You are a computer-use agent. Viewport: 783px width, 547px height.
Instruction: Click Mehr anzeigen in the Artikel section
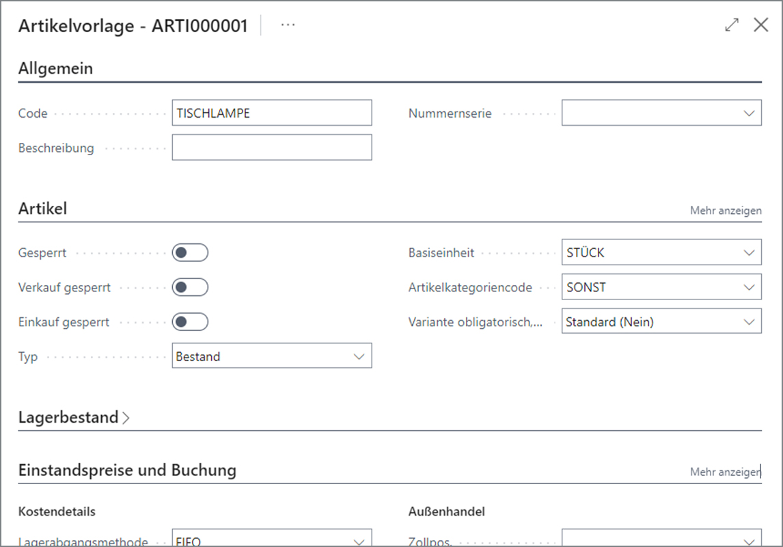726,211
